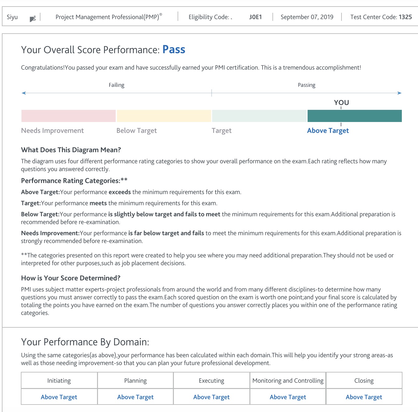Click the Above Target result under Executing

tap(211, 397)
